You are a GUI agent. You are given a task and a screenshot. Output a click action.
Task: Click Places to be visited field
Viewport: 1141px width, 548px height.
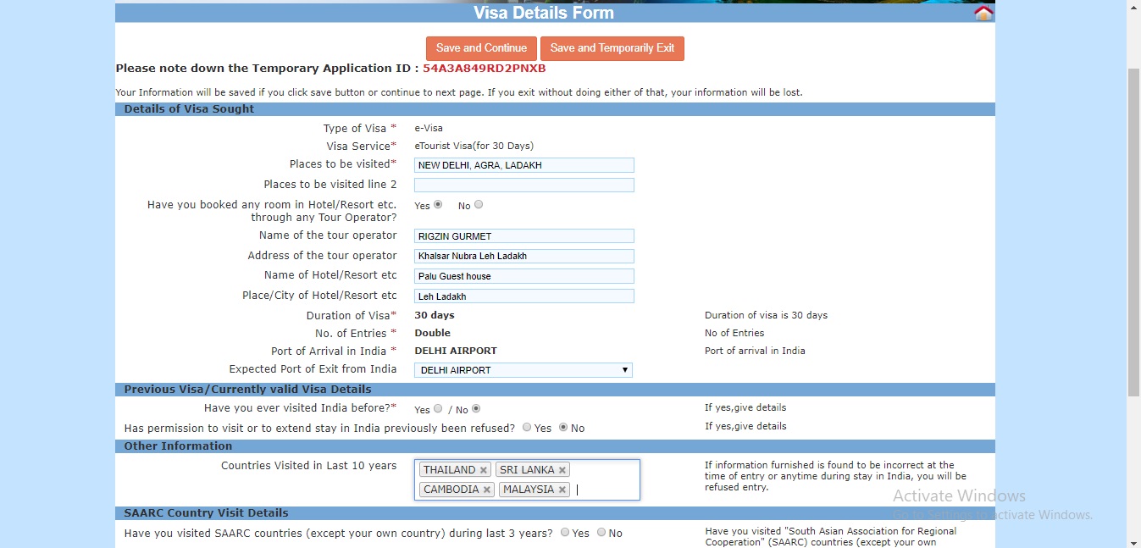coord(524,165)
